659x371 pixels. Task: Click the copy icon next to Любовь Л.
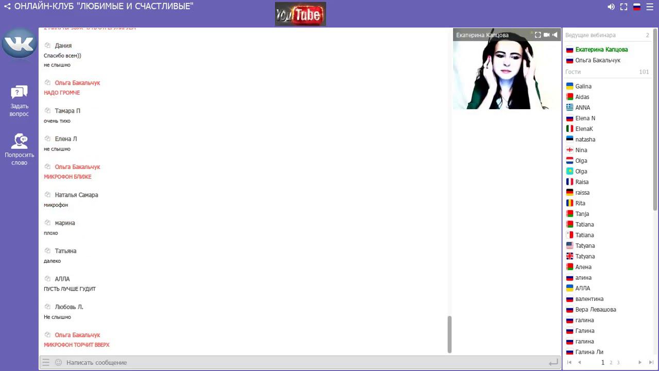pos(47,307)
